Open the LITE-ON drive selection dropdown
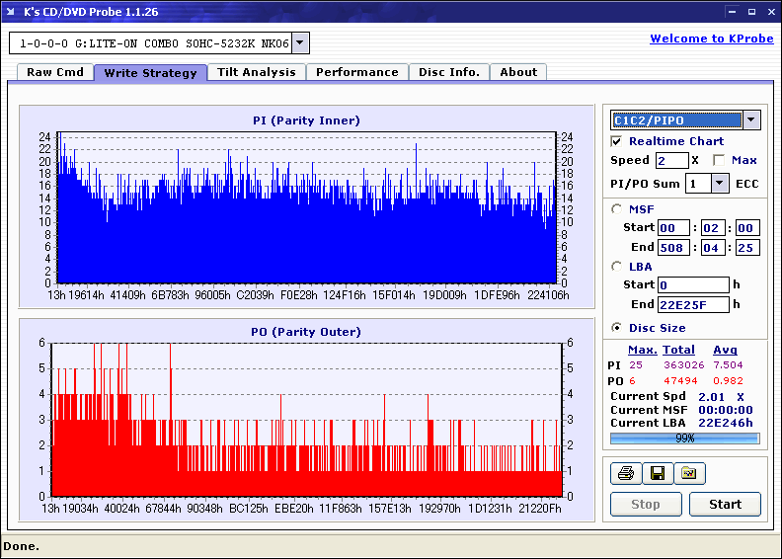Image resolution: width=782 pixels, height=559 pixels. pyautogui.click(x=301, y=43)
